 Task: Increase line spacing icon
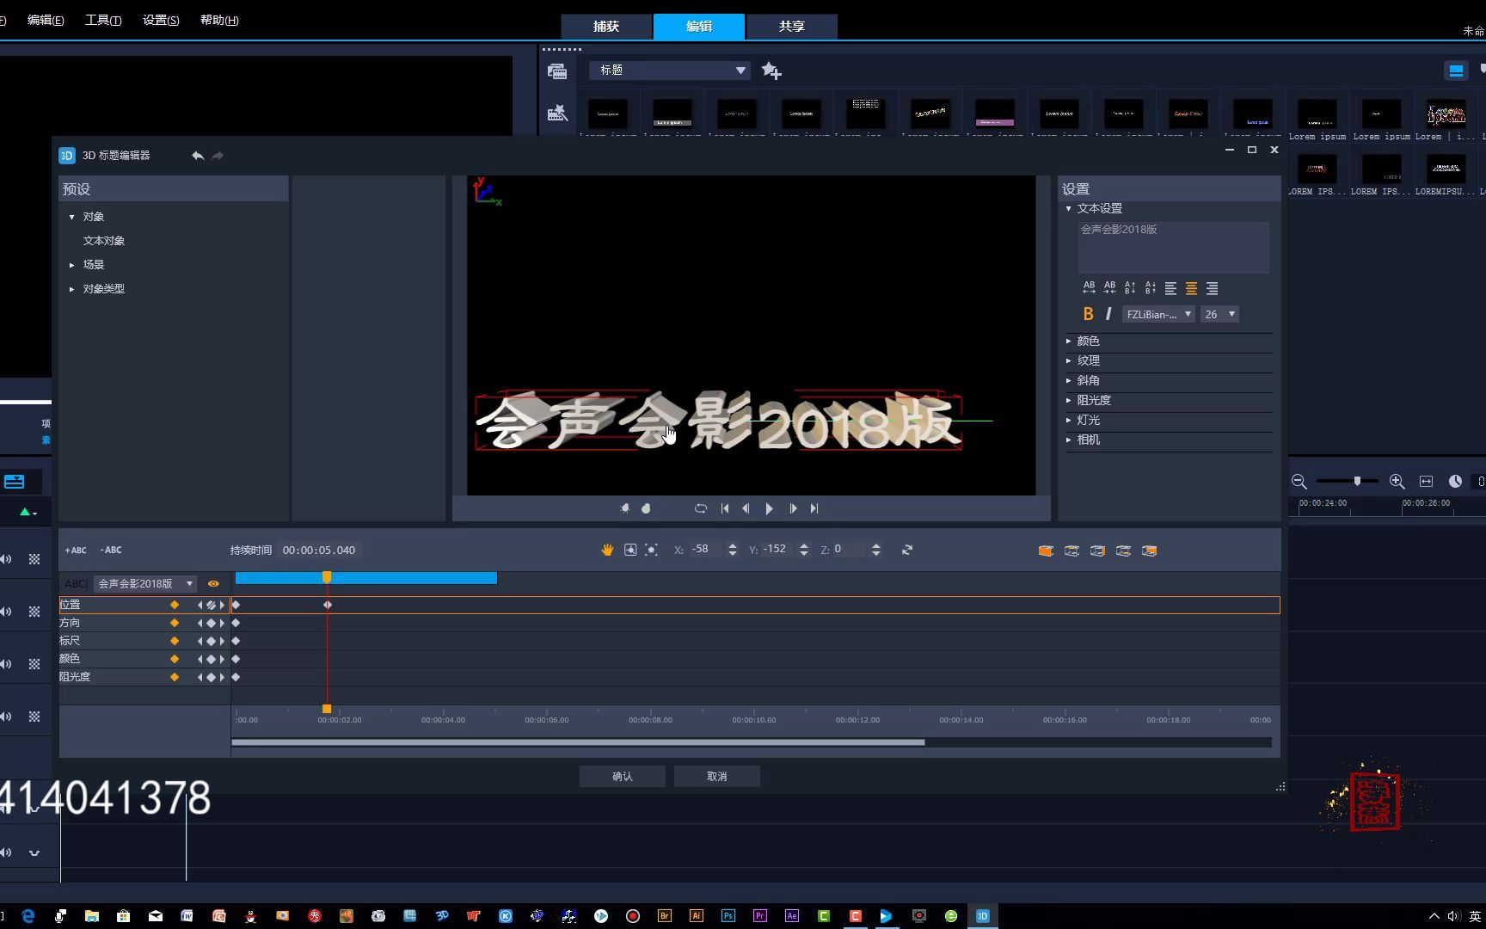point(1130,287)
